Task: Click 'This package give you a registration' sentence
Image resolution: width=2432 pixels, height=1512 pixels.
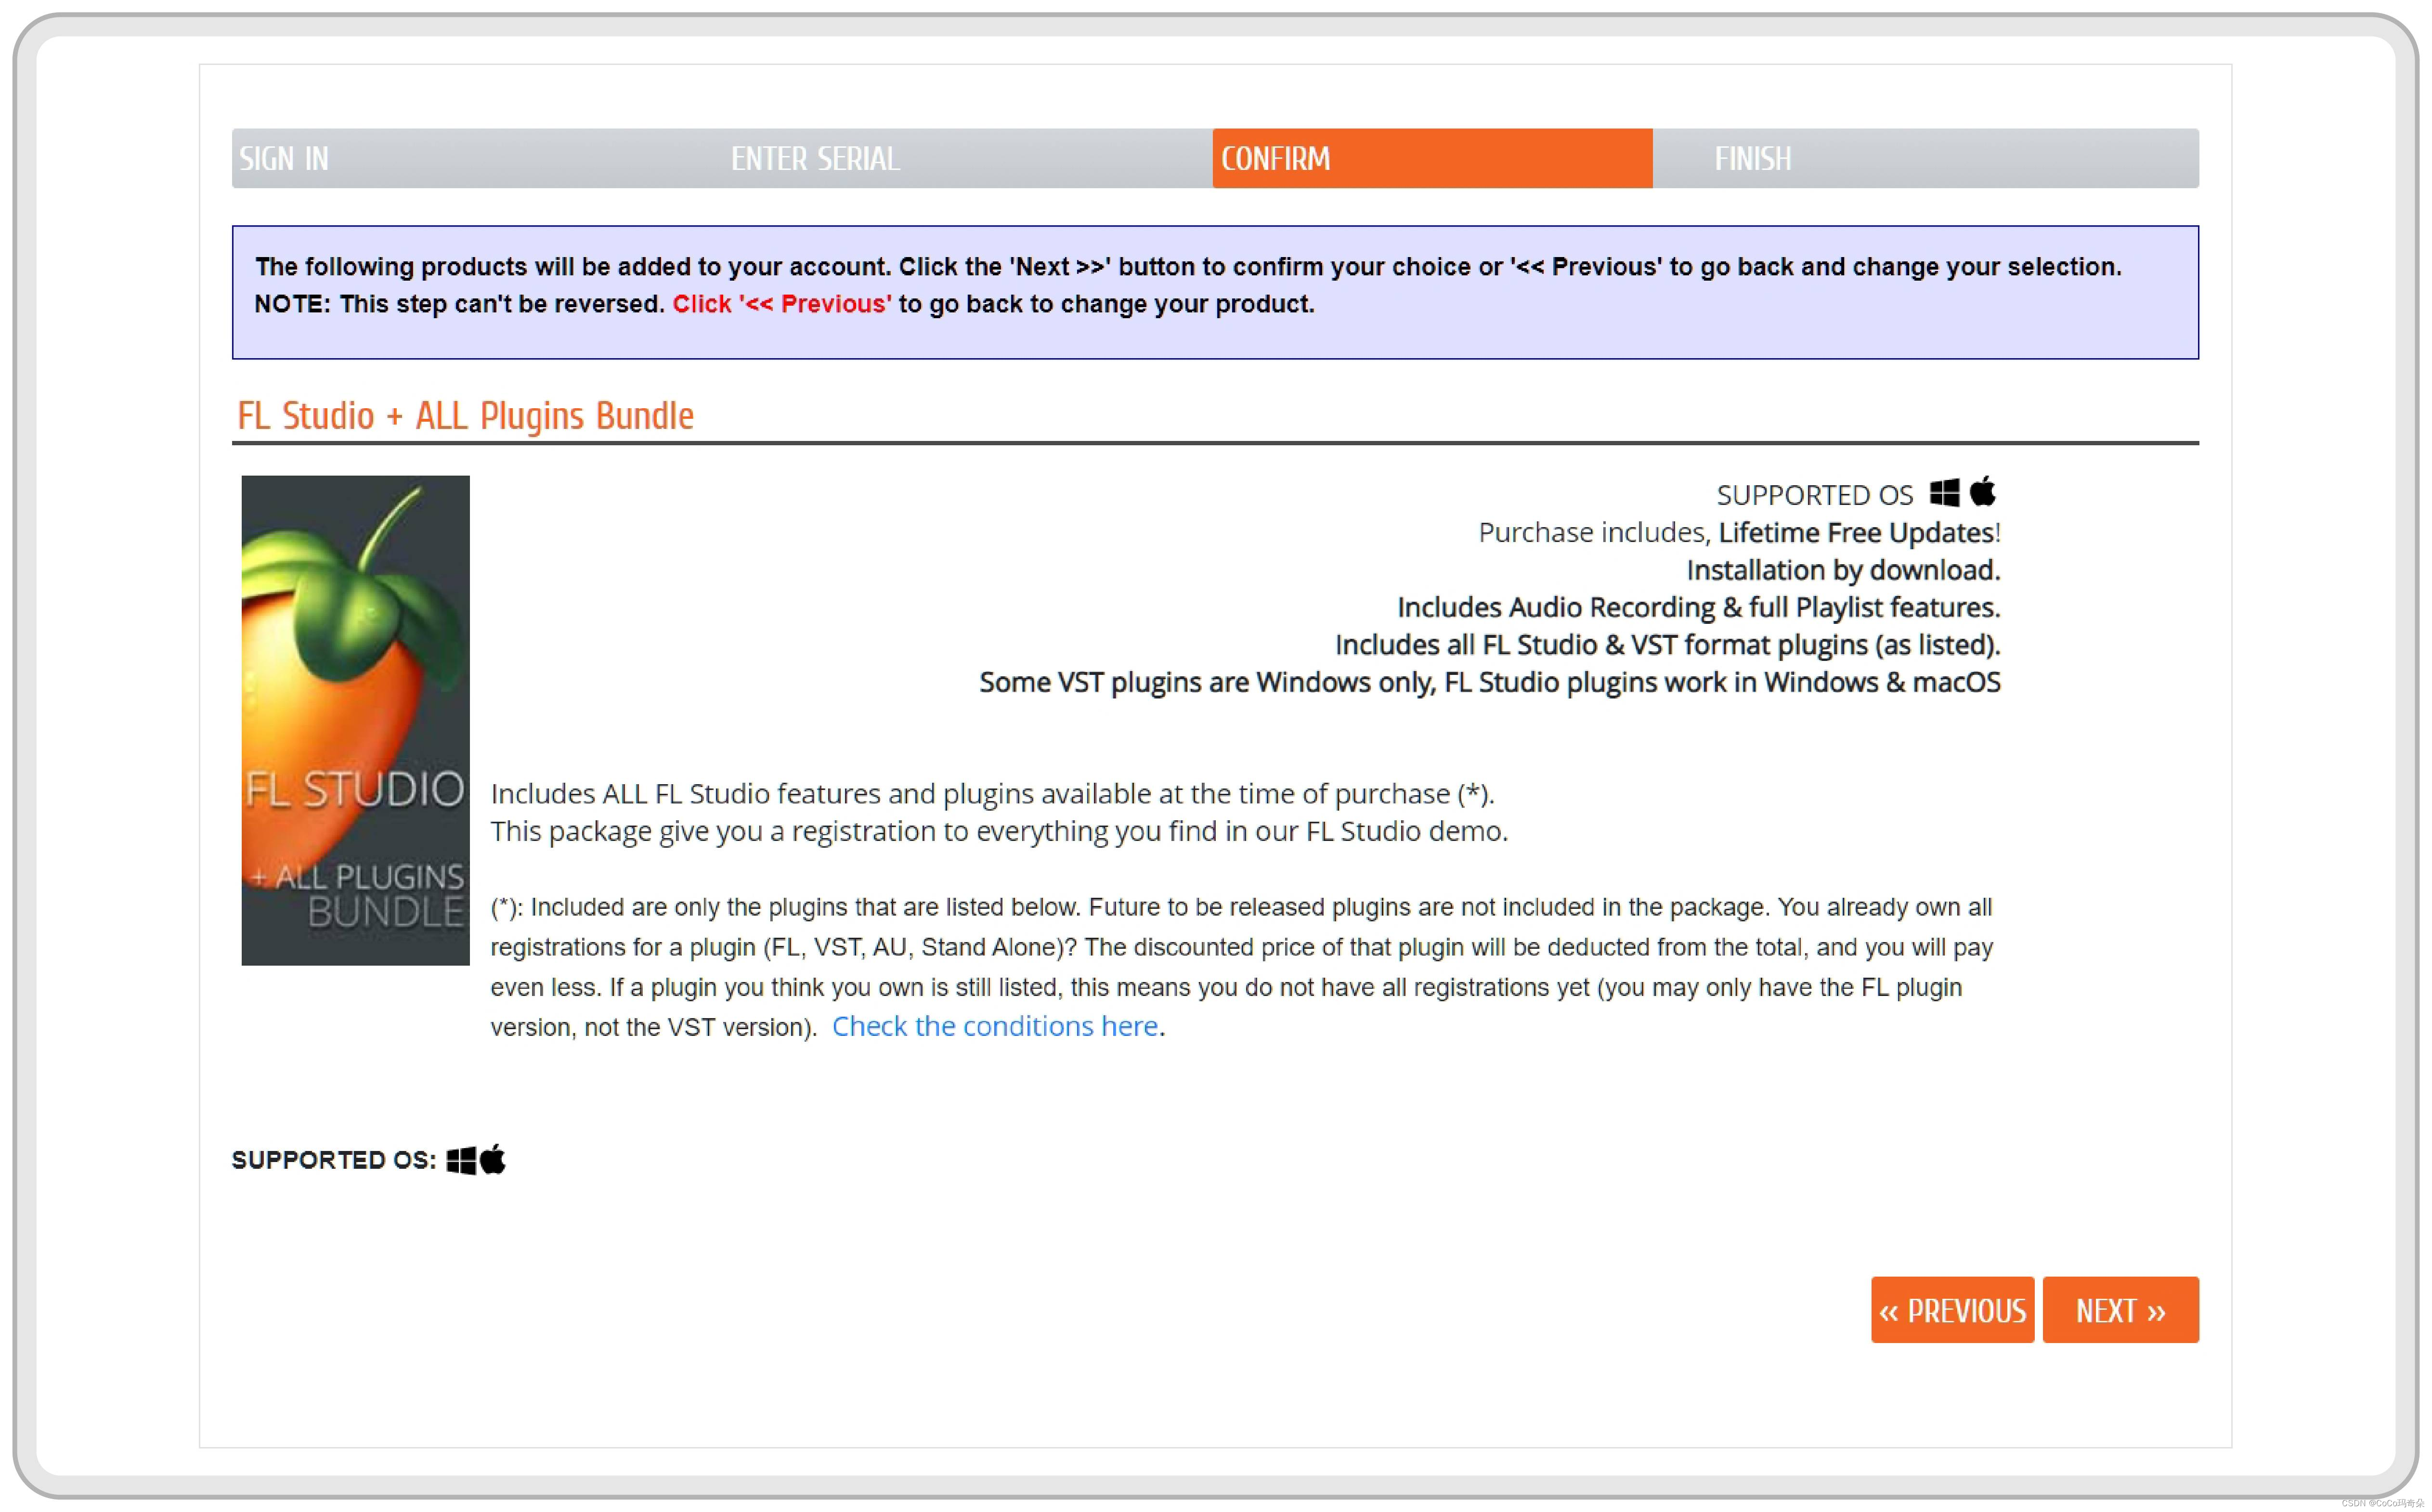Action: pos(999,831)
